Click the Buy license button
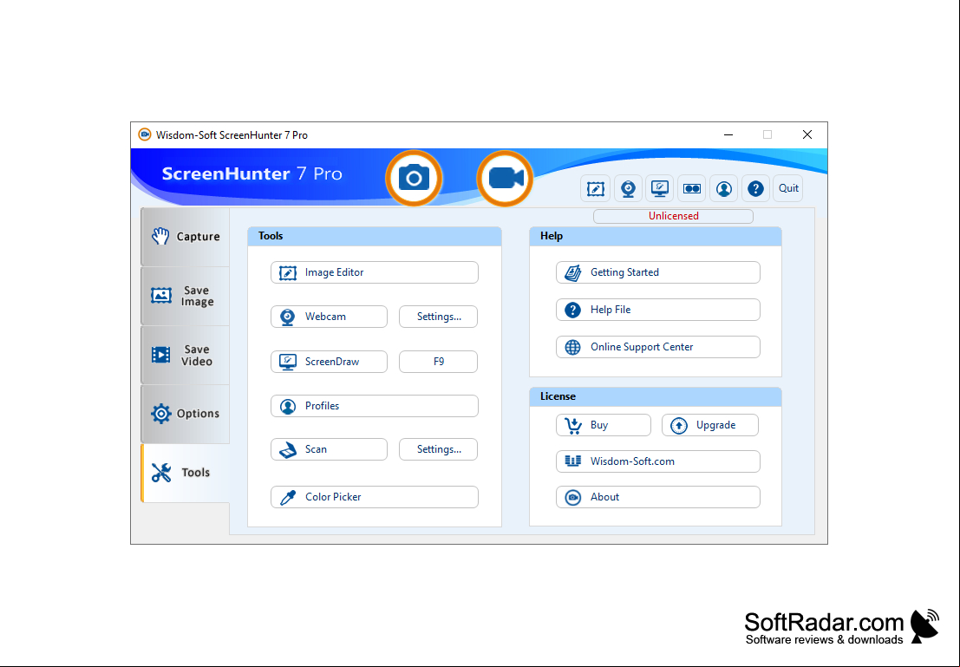Viewport: 960px width, 667px height. point(604,425)
